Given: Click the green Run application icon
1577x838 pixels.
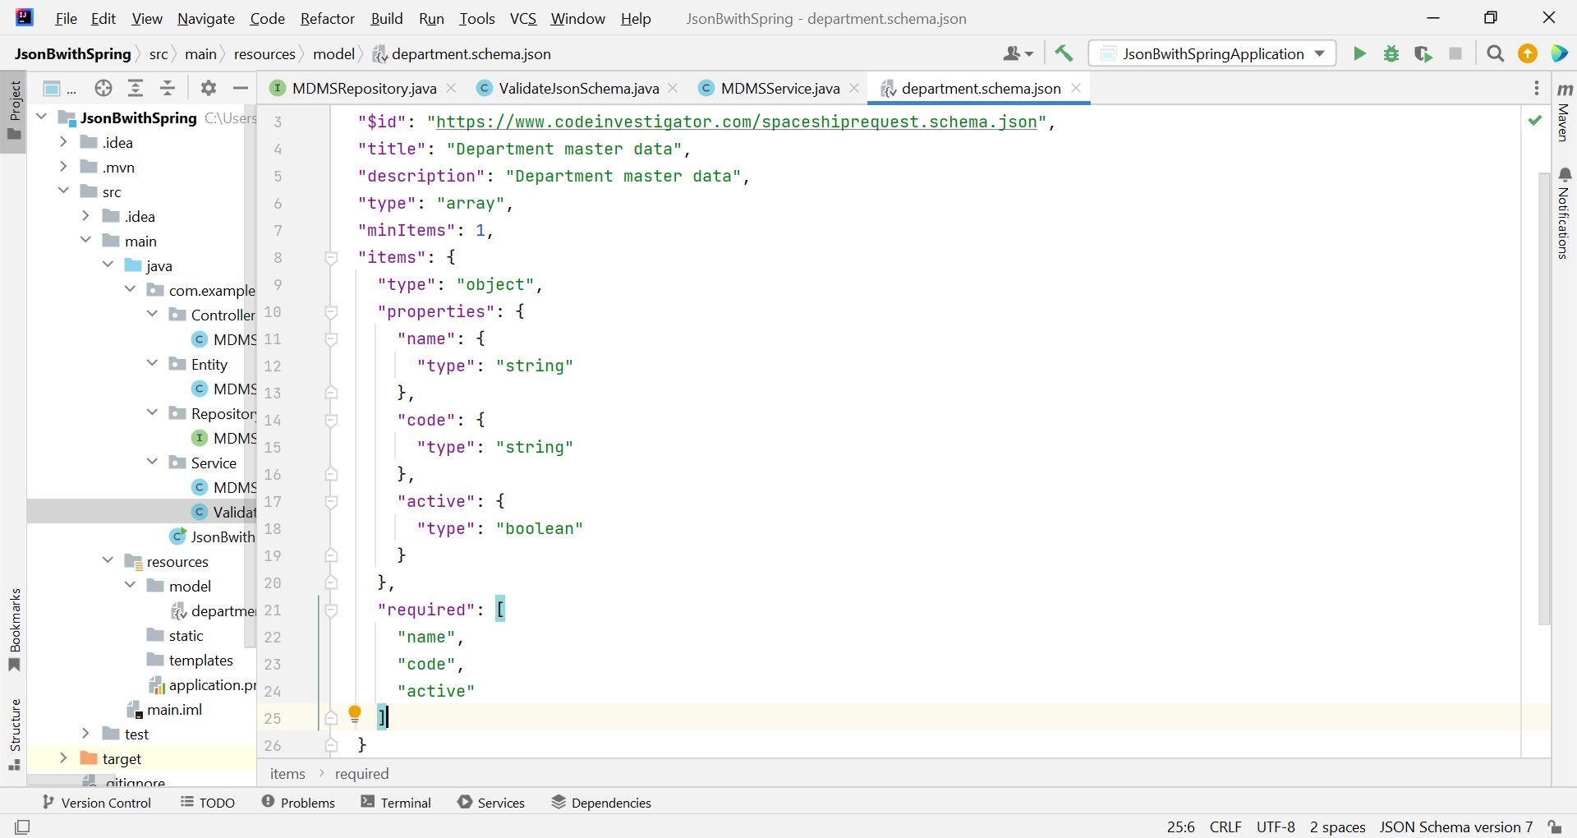Looking at the screenshot, I should (1359, 54).
